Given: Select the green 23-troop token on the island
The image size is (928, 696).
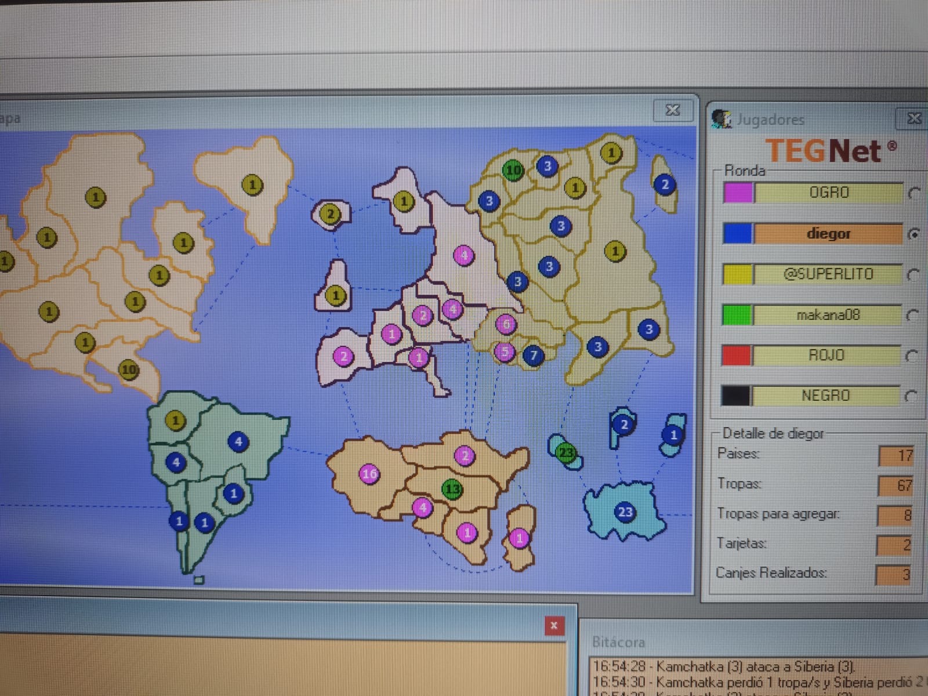Looking at the screenshot, I should (565, 452).
